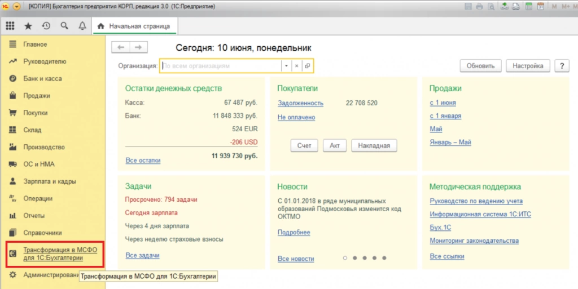Open sales link с 1 июня
This screenshot has width=578, height=289.
pos(443,103)
